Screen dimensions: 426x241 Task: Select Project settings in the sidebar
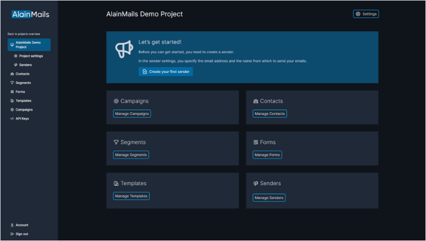[x=31, y=56]
